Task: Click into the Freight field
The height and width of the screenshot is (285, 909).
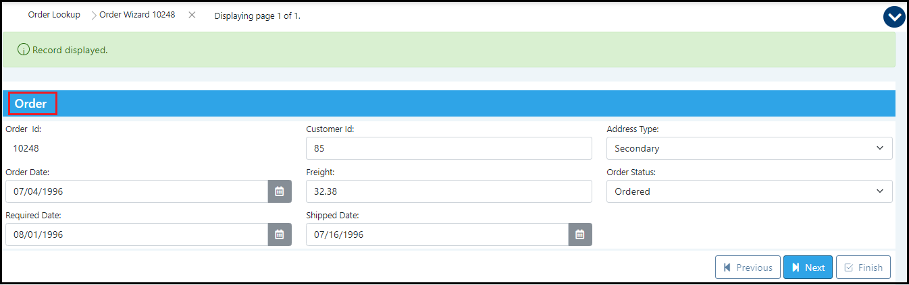Action: click(x=448, y=191)
